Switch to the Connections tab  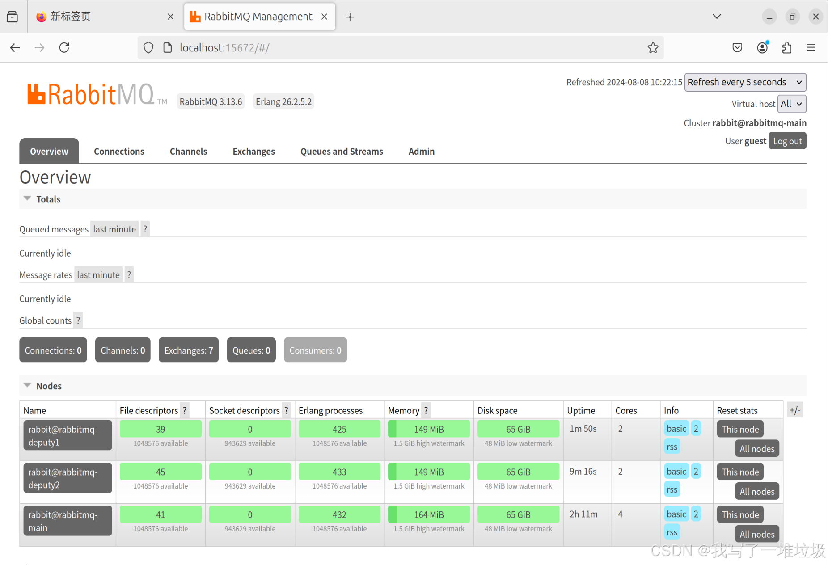(x=119, y=151)
